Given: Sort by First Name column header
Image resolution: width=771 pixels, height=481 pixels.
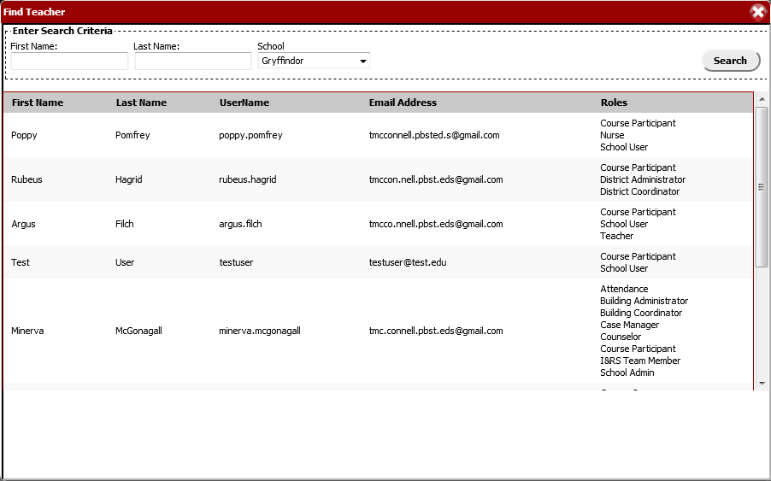Looking at the screenshot, I should click(38, 103).
